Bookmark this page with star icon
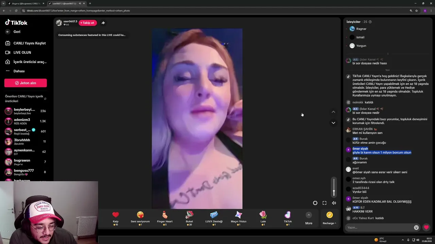 point(416,11)
